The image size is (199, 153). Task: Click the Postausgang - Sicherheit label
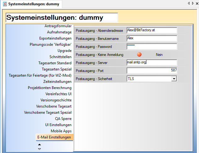tap(94, 79)
